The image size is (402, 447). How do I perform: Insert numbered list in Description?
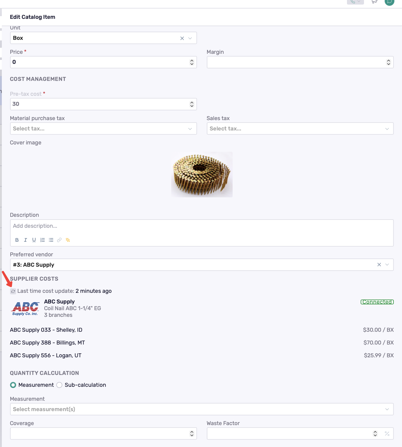coord(43,240)
